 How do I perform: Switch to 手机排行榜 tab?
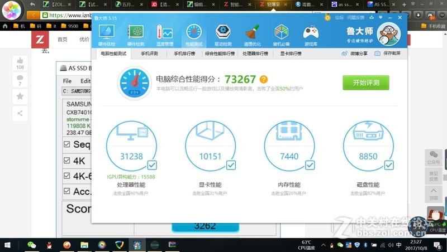point(184,54)
